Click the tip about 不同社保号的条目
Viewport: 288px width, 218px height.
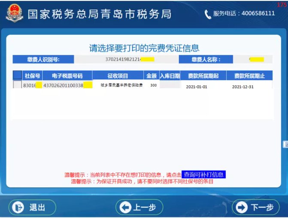point(142,182)
